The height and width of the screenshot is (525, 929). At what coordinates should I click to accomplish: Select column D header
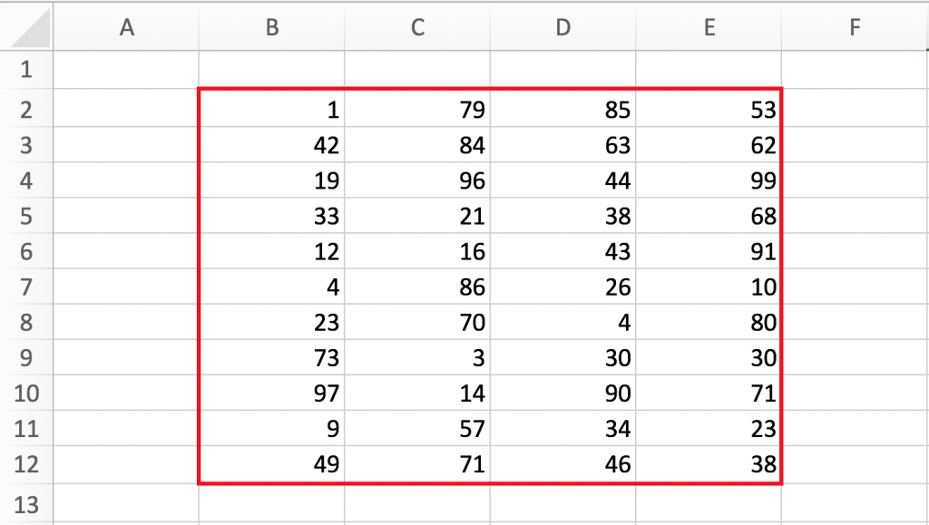pos(562,27)
